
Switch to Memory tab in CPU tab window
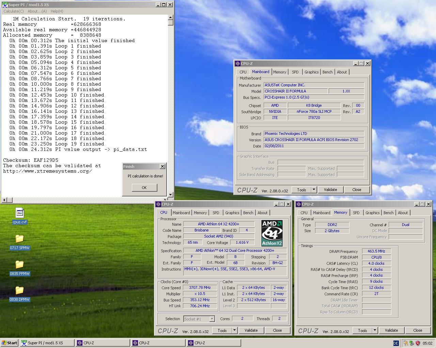pos(200,213)
